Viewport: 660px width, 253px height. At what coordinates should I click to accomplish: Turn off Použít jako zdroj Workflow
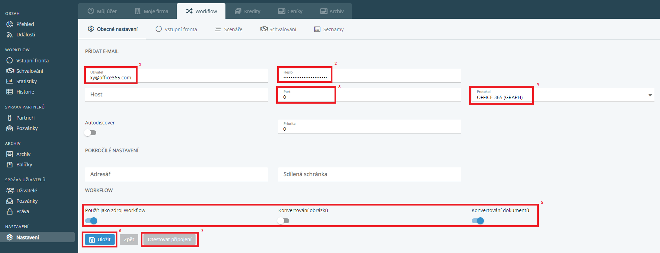tap(91, 221)
